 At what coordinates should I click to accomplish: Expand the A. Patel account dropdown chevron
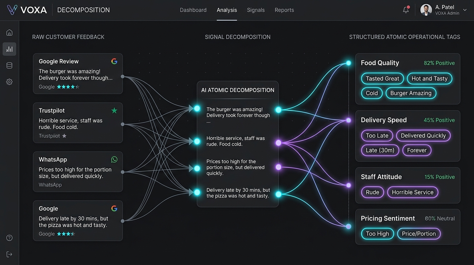pyautogui.click(x=465, y=10)
